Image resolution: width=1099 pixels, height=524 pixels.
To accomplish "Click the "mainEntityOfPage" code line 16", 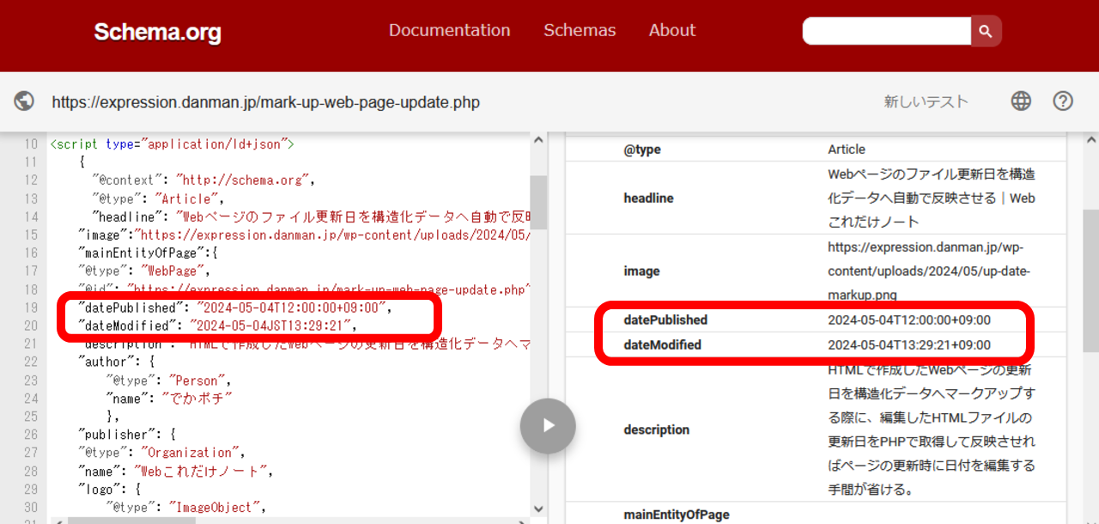I will [x=148, y=253].
